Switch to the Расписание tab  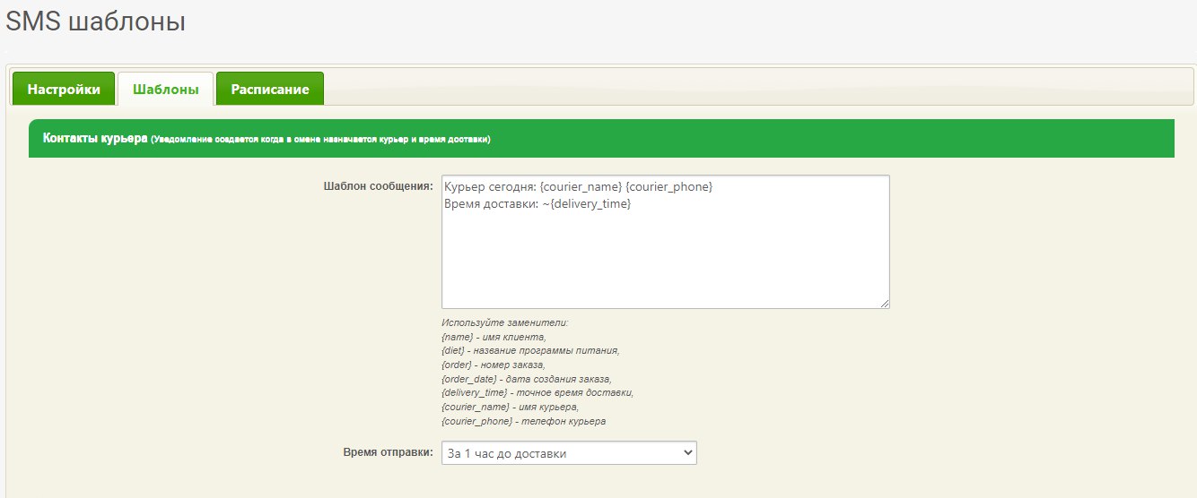(269, 90)
